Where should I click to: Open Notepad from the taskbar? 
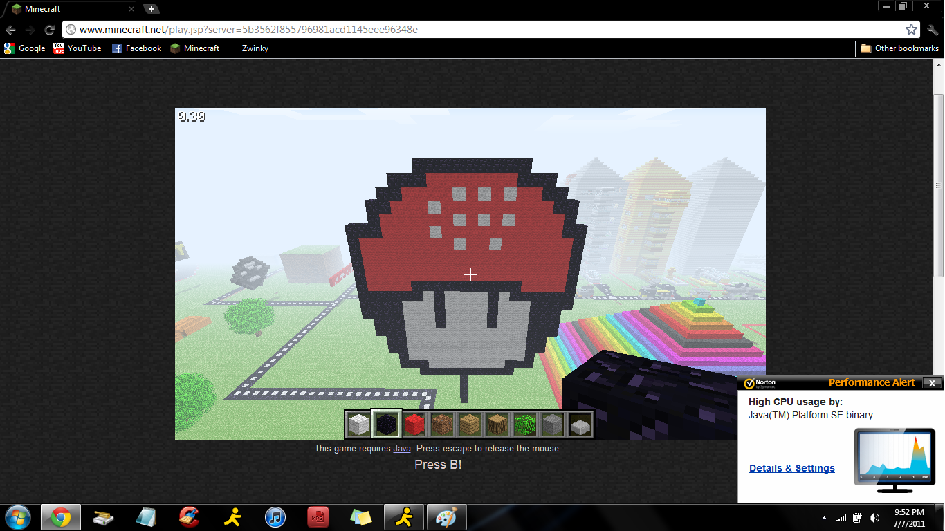click(x=146, y=517)
